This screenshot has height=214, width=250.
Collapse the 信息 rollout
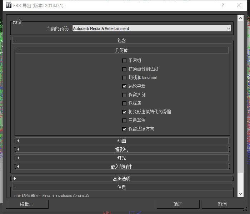click(x=122, y=187)
